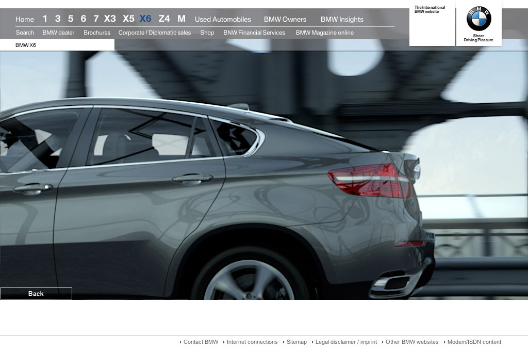Select the X3 model link
The width and height of the screenshot is (528, 349).
[x=110, y=19]
